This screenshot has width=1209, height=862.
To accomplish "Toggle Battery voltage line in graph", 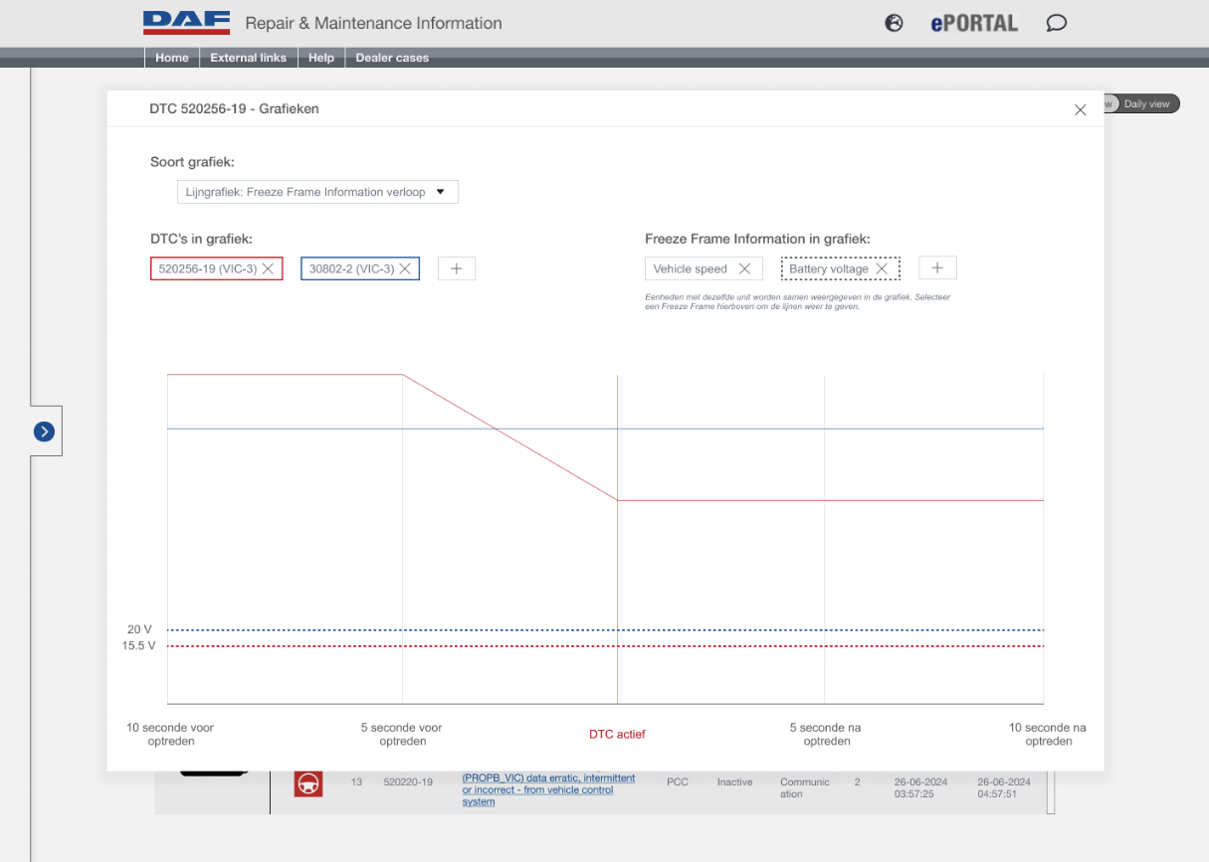I will [x=828, y=268].
